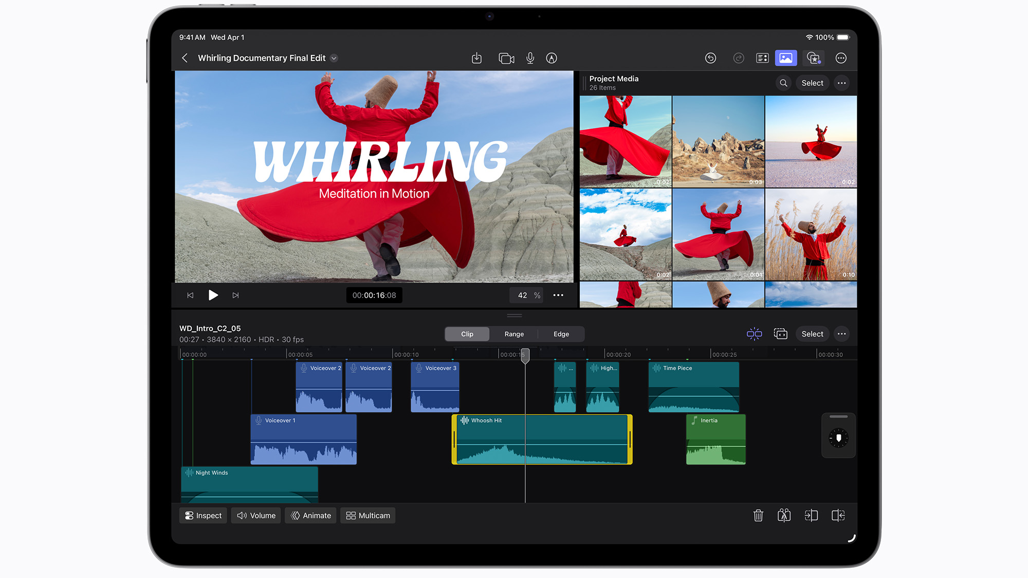Expand the project title dropdown chevron

coord(334,58)
